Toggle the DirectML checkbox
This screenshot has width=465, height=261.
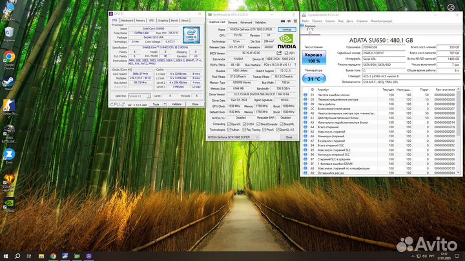tap(282, 124)
